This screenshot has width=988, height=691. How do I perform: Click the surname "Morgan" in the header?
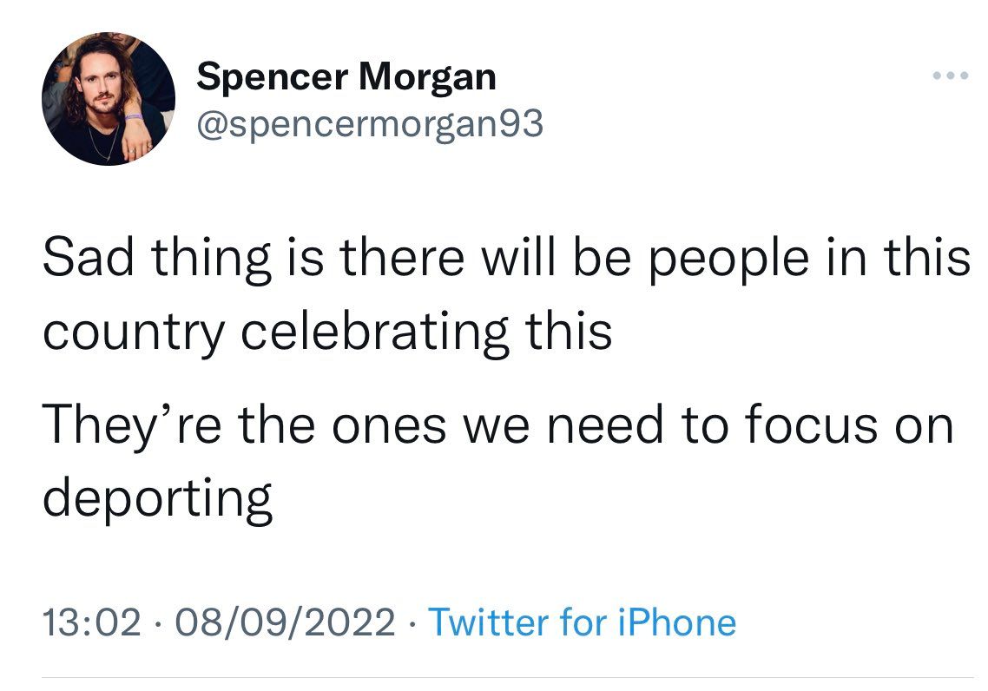427,79
